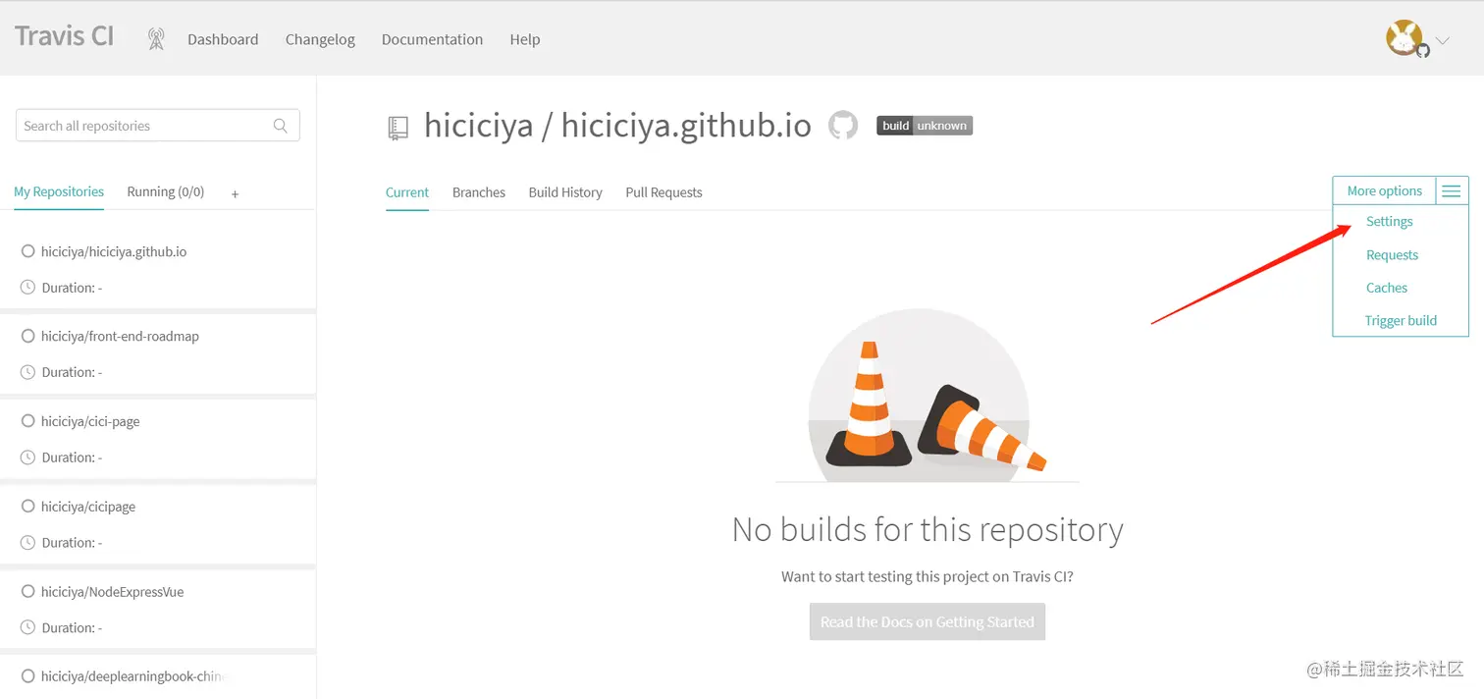Image resolution: width=1484 pixels, height=699 pixels.
Task: Click the Duration text under hiciciya/front-end-roadmap
Action: click(x=72, y=372)
